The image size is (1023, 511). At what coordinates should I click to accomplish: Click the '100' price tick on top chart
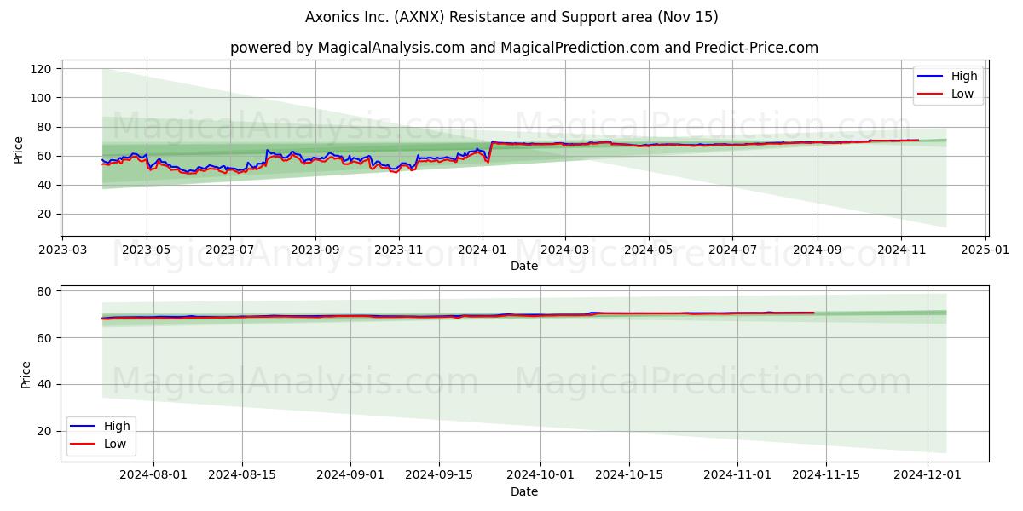[x=43, y=98]
